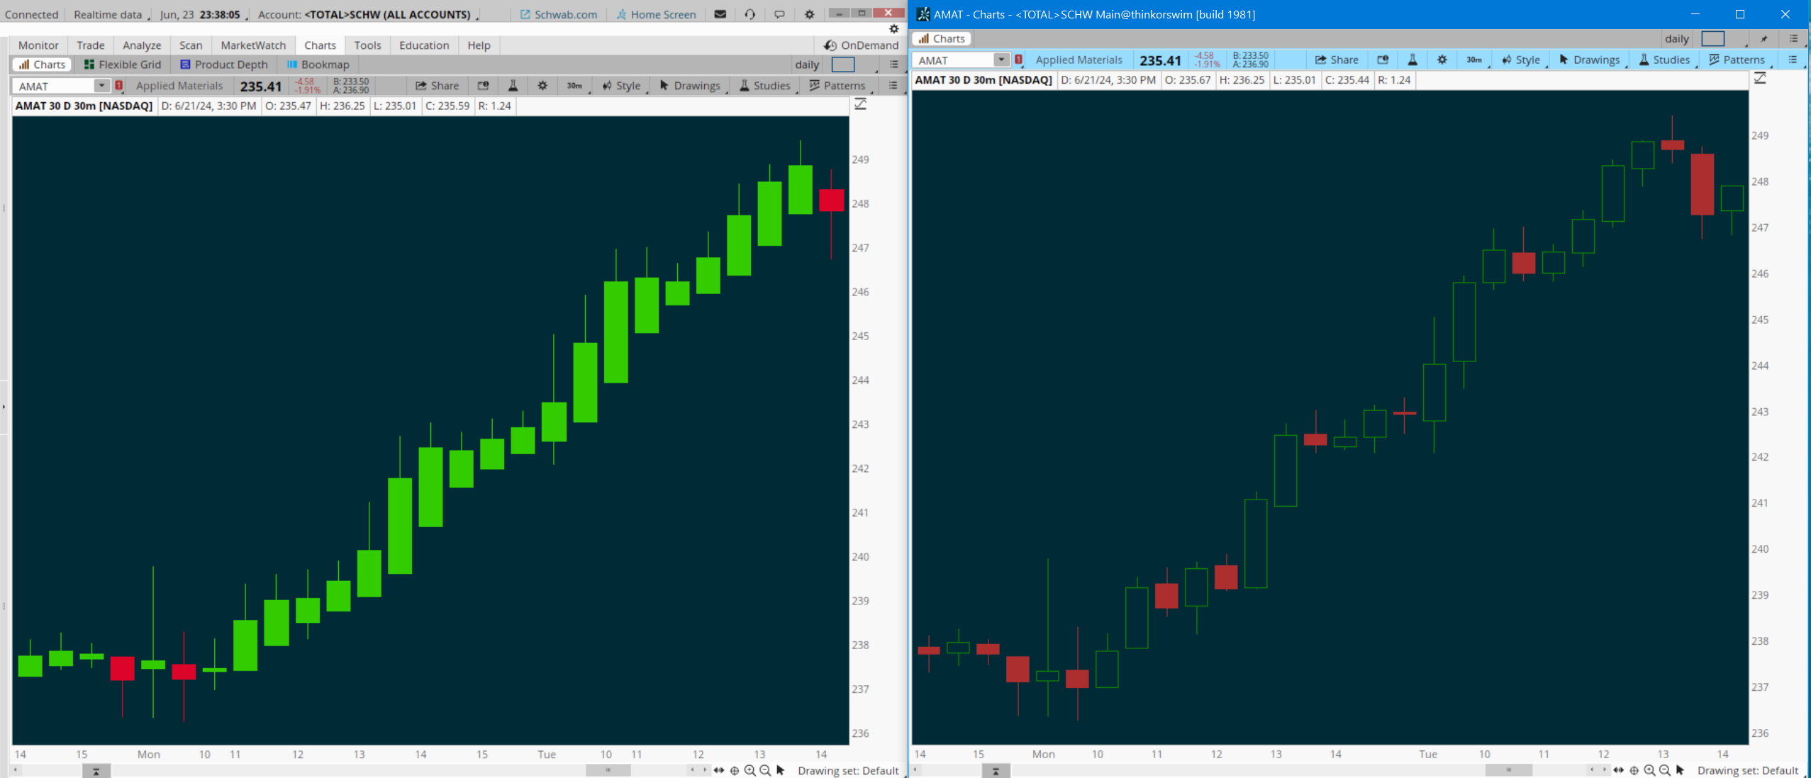Switch to the Scan tab

point(191,45)
